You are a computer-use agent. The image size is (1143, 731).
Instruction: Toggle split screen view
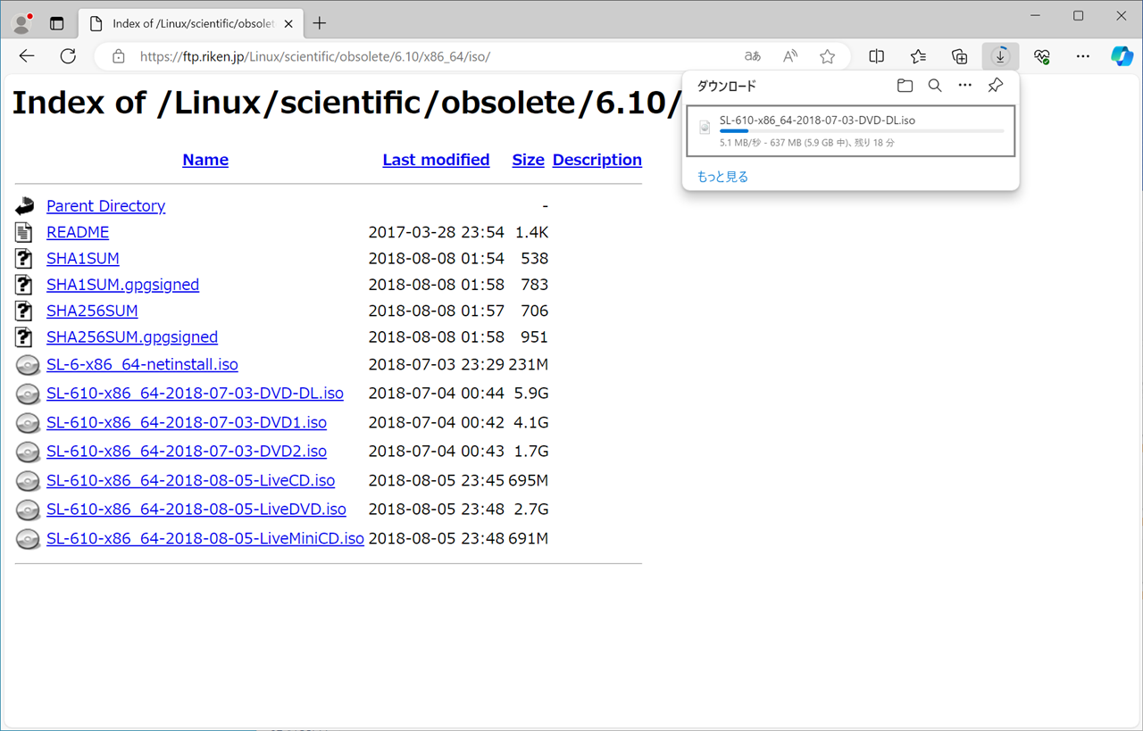pyautogui.click(x=877, y=56)
